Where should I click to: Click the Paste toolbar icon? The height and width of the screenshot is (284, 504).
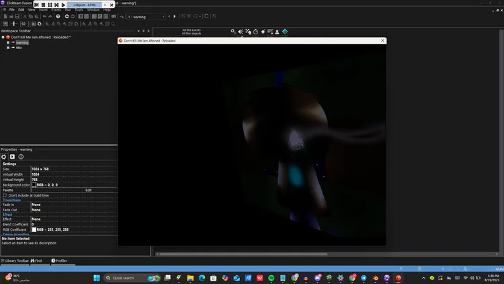coord(36,16)
